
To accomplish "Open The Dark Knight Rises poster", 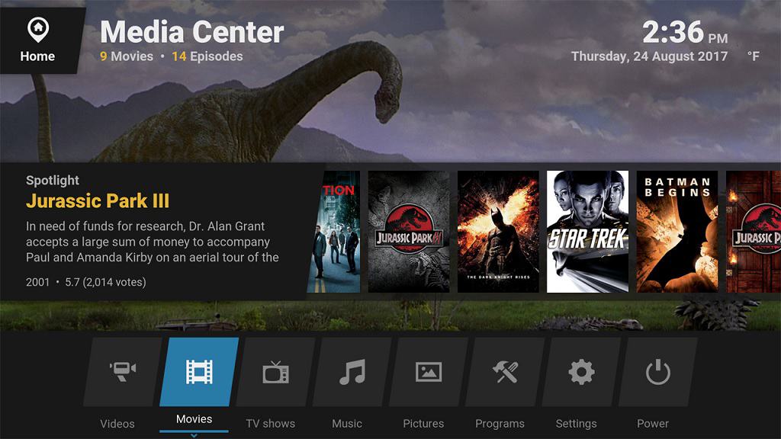I will click(498, 232).
